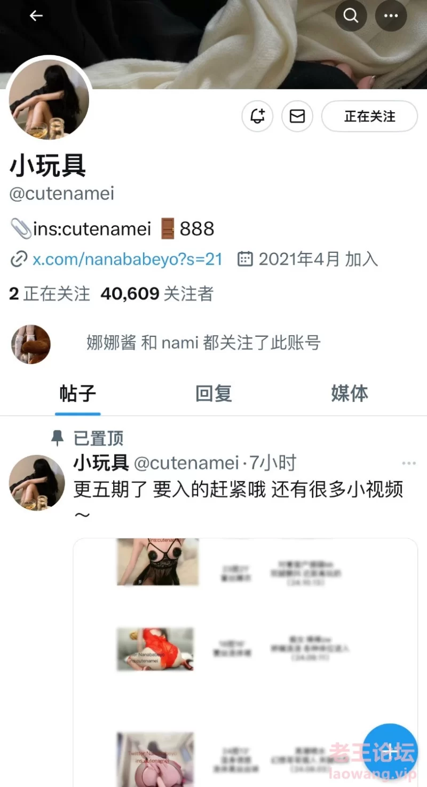Image resolution: width=427 pixels, height=787 pixels.
Task: Open the round profile avatar photo
Action: click(x=49, y=99)
